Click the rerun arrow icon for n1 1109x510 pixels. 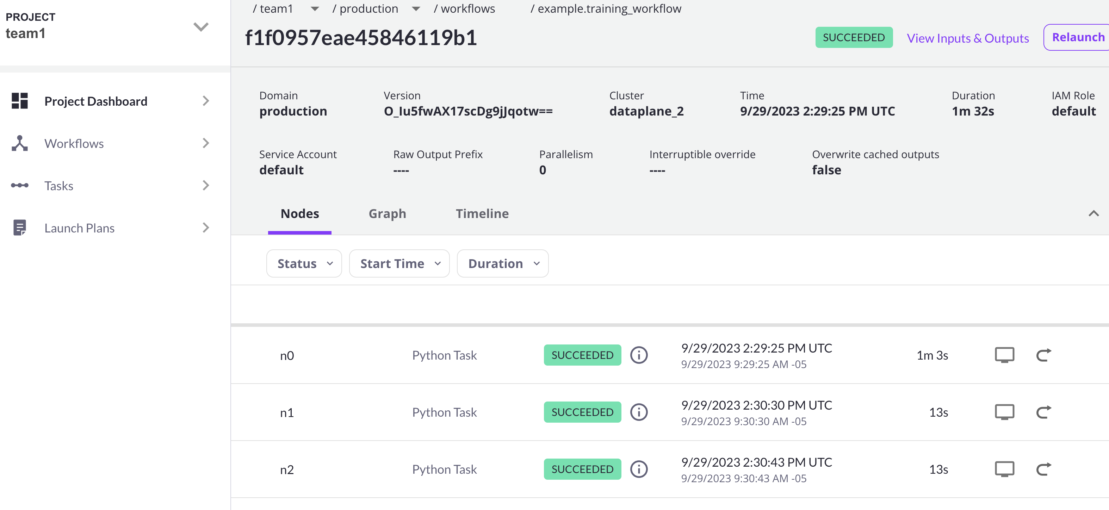point(1043,412)
